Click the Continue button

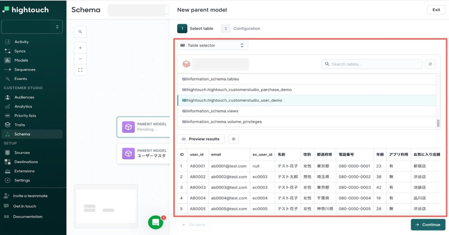pyautogui.click(x=428, y=225)
